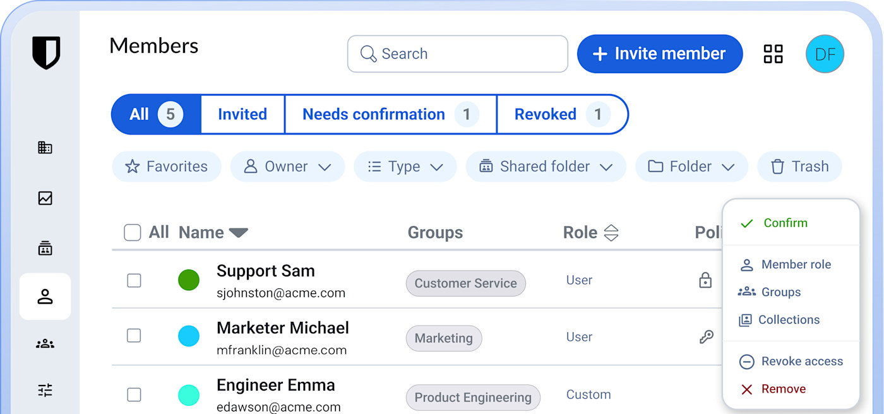Screen dimensions: 884x414
Task: Open the settings sliders icon in sidebar
Action: (x=45, y=391)
